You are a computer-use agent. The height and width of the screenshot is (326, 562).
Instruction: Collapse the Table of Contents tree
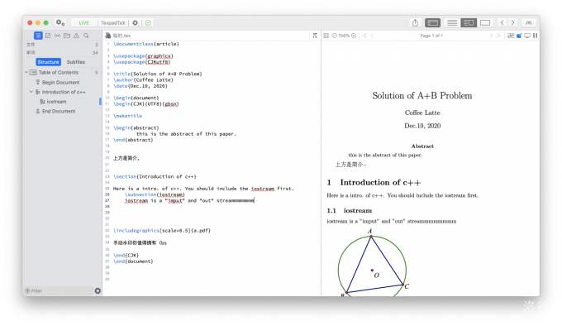tap(26, 72)
